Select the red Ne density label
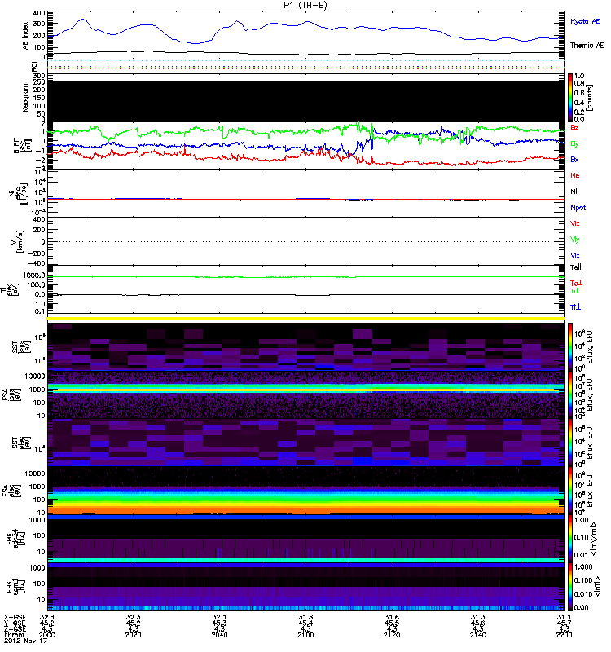Screen dimensions: 611x652 pyautogui.click(x=574, y=176)
